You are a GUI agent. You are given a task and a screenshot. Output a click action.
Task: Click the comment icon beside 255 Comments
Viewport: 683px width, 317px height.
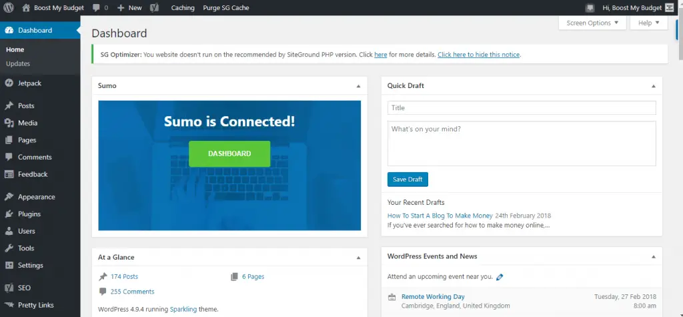[103, 291]
